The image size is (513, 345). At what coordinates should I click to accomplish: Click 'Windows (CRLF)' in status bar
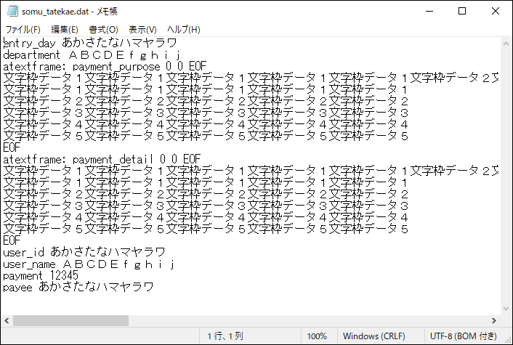pos(374,336)
